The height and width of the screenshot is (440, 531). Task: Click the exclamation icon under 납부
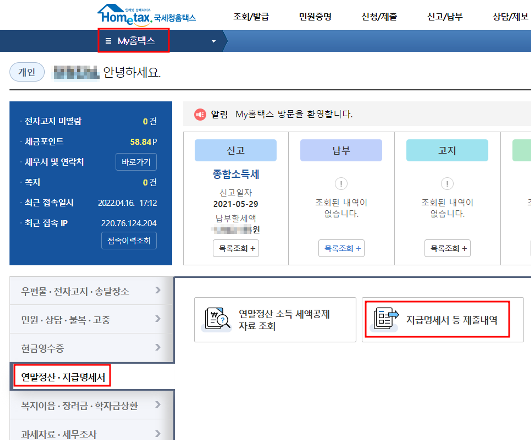pyautogui.click(x=341, y=184)
